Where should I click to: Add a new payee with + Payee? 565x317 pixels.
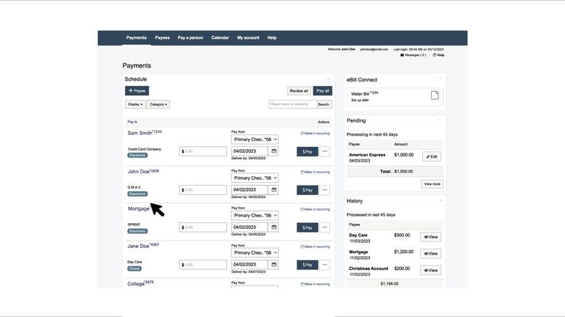[137, 90]
